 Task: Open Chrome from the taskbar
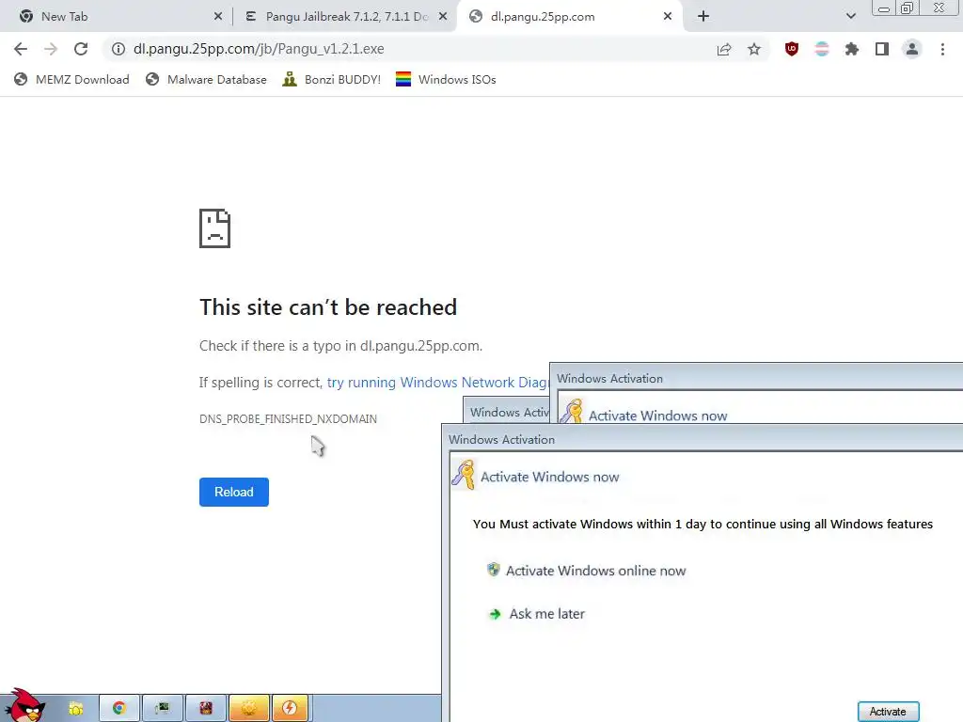(x=119, y=709)
